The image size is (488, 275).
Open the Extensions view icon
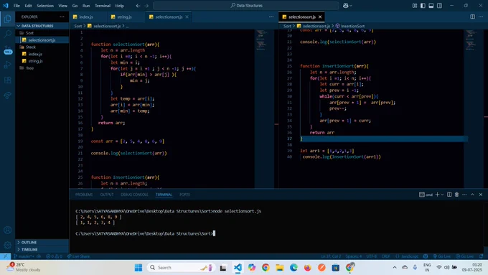pos(7,80)
